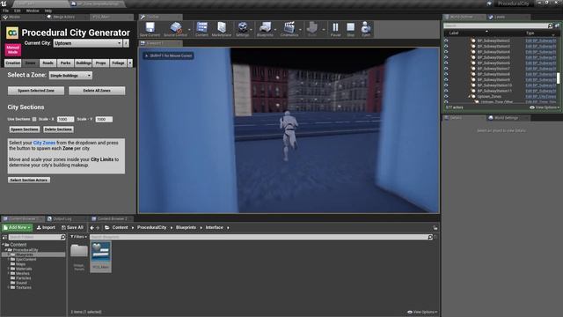Viewport: 563px width, 317px height.
Task: Switch to the Buildings tab
Action: coord(84,63)
